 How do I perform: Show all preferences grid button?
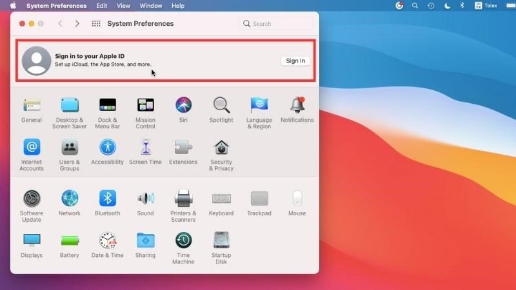pos(96,24)
